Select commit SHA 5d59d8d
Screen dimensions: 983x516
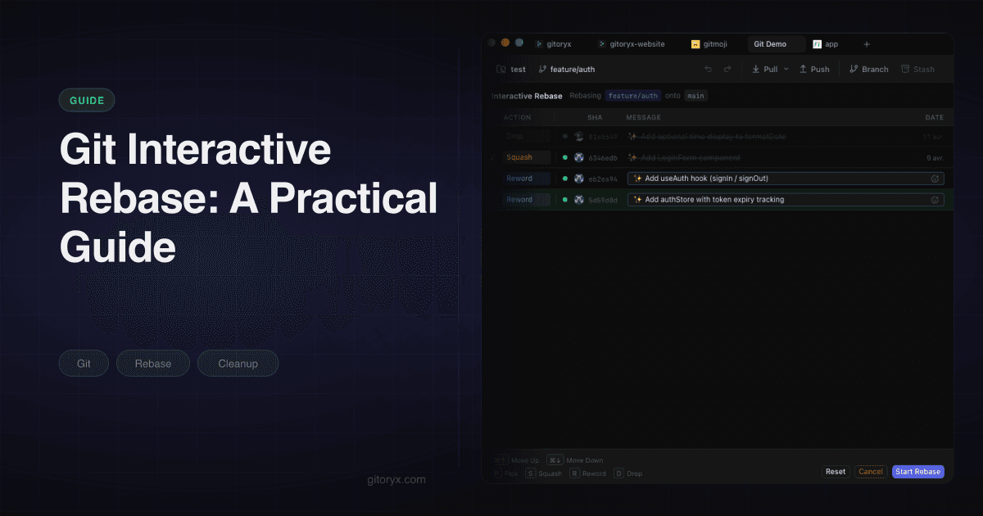603,200
